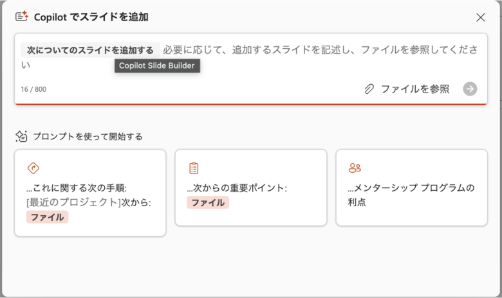Click the people icon on mentorship card
Screen dimensions: 502x298
click(355, 168)
